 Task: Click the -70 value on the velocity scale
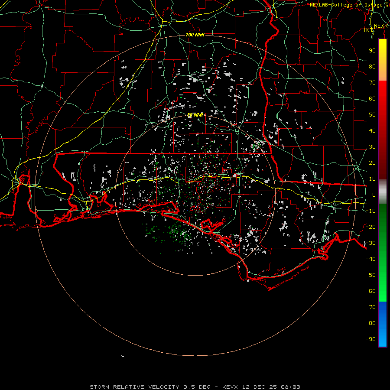[x=370, y=307]
